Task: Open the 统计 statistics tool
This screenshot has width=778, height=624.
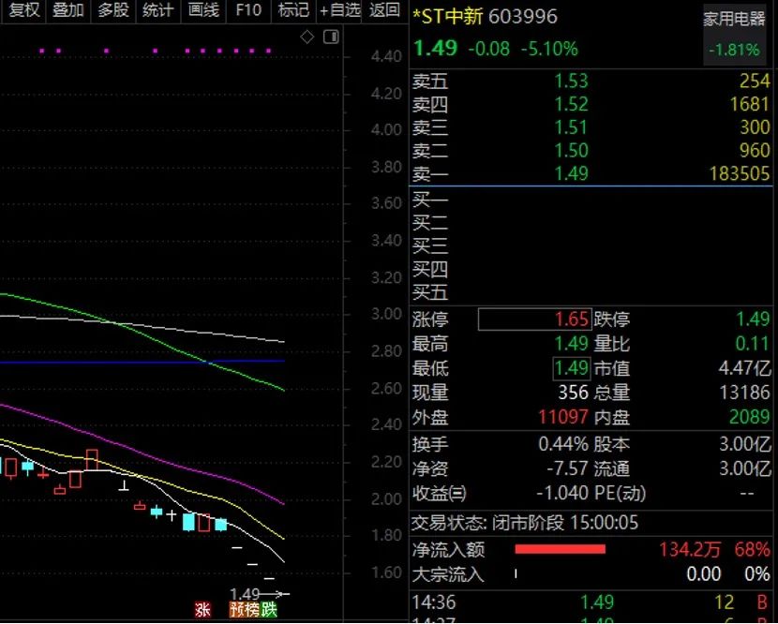Action: (157, 10)
